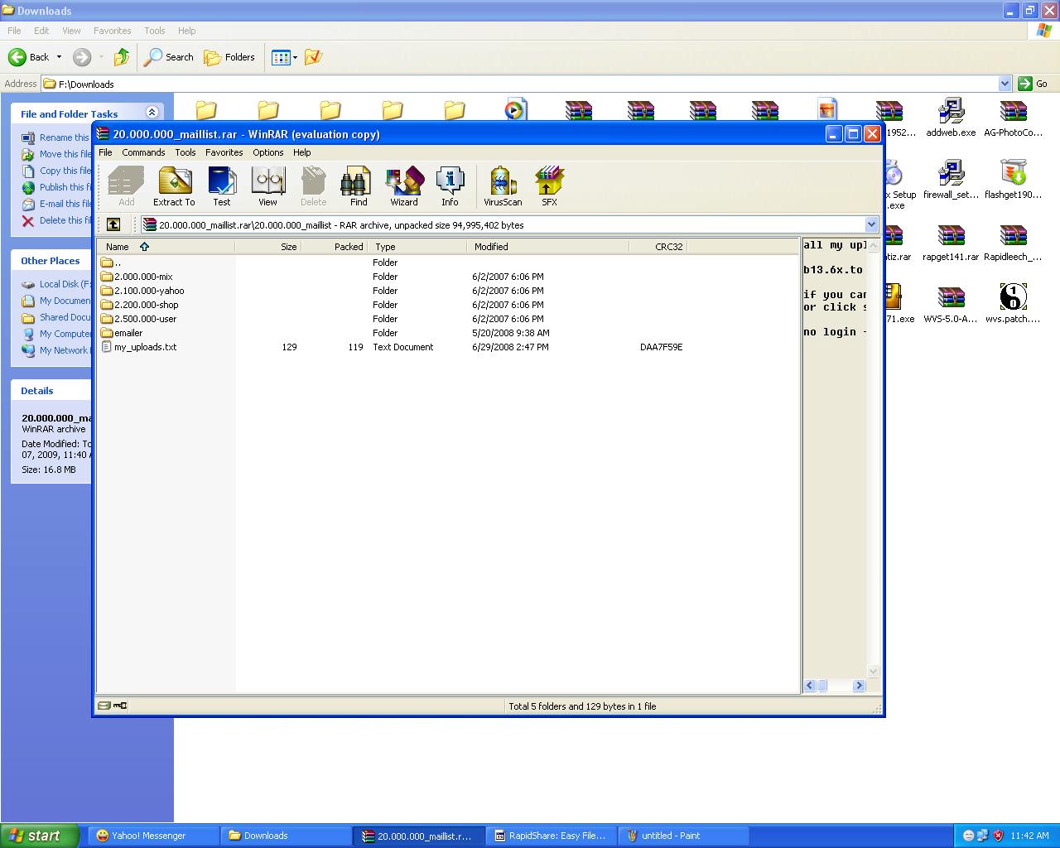Select addweb.exe file in Downloads window

pos(951,118)
